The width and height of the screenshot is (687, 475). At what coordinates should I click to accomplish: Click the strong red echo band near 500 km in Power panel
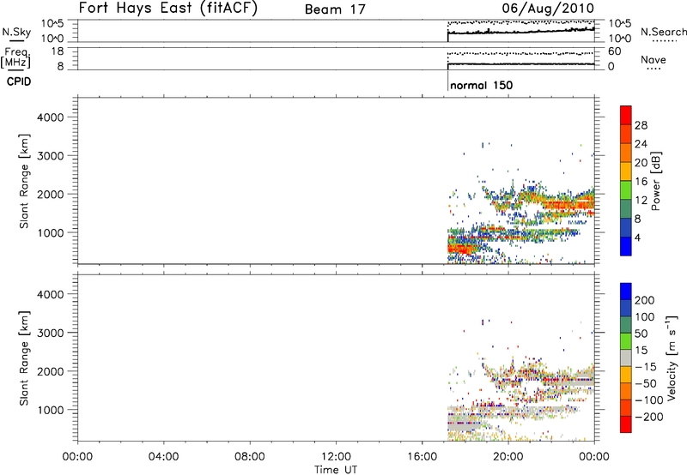(x=460, y=249)
